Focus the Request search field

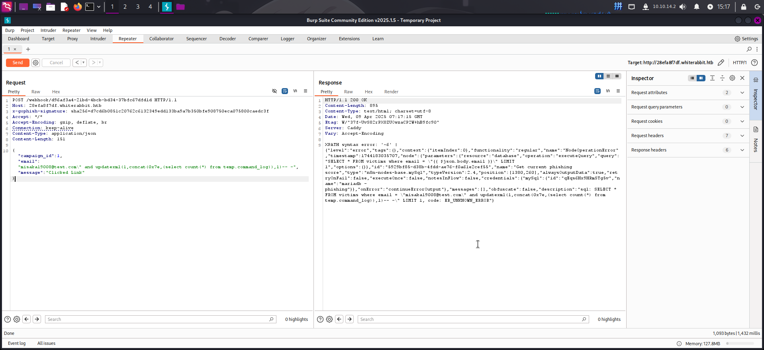tap(161, 319)
